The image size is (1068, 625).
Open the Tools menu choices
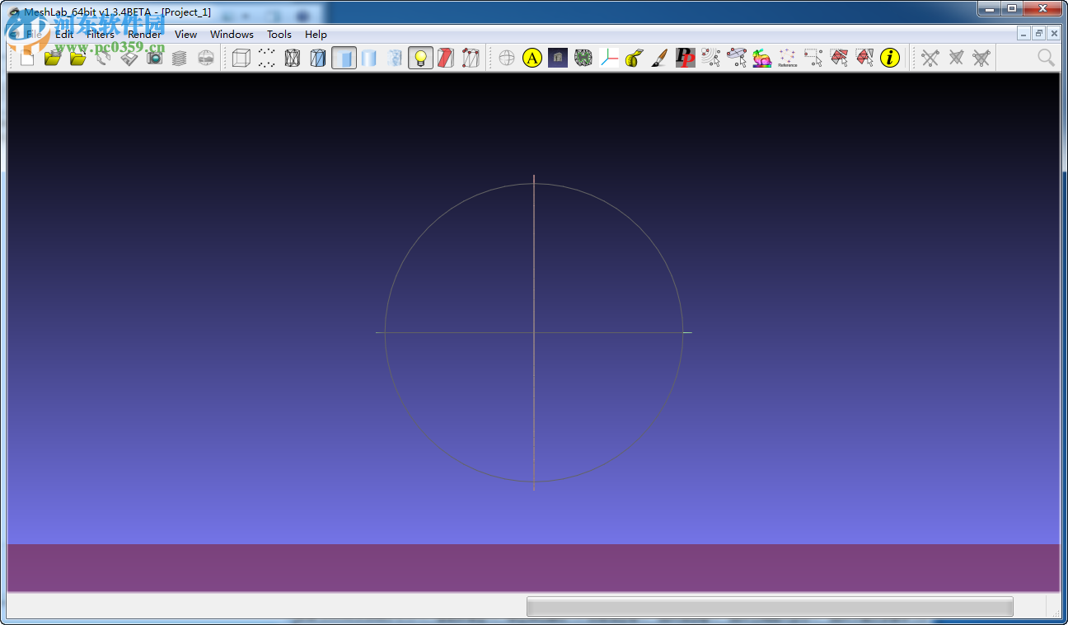click(x=279, y=34)
